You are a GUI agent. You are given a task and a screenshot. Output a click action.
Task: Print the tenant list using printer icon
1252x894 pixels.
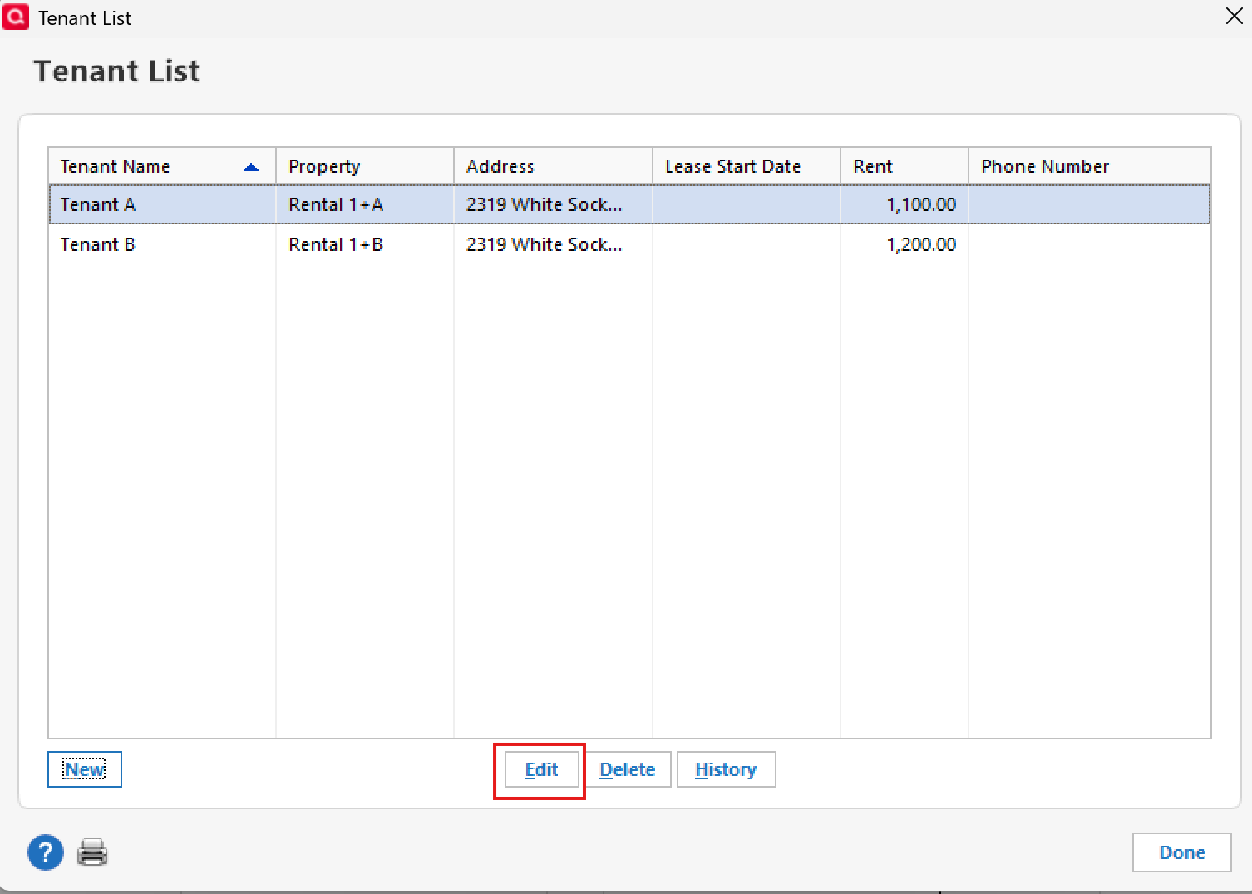(92, 852)
